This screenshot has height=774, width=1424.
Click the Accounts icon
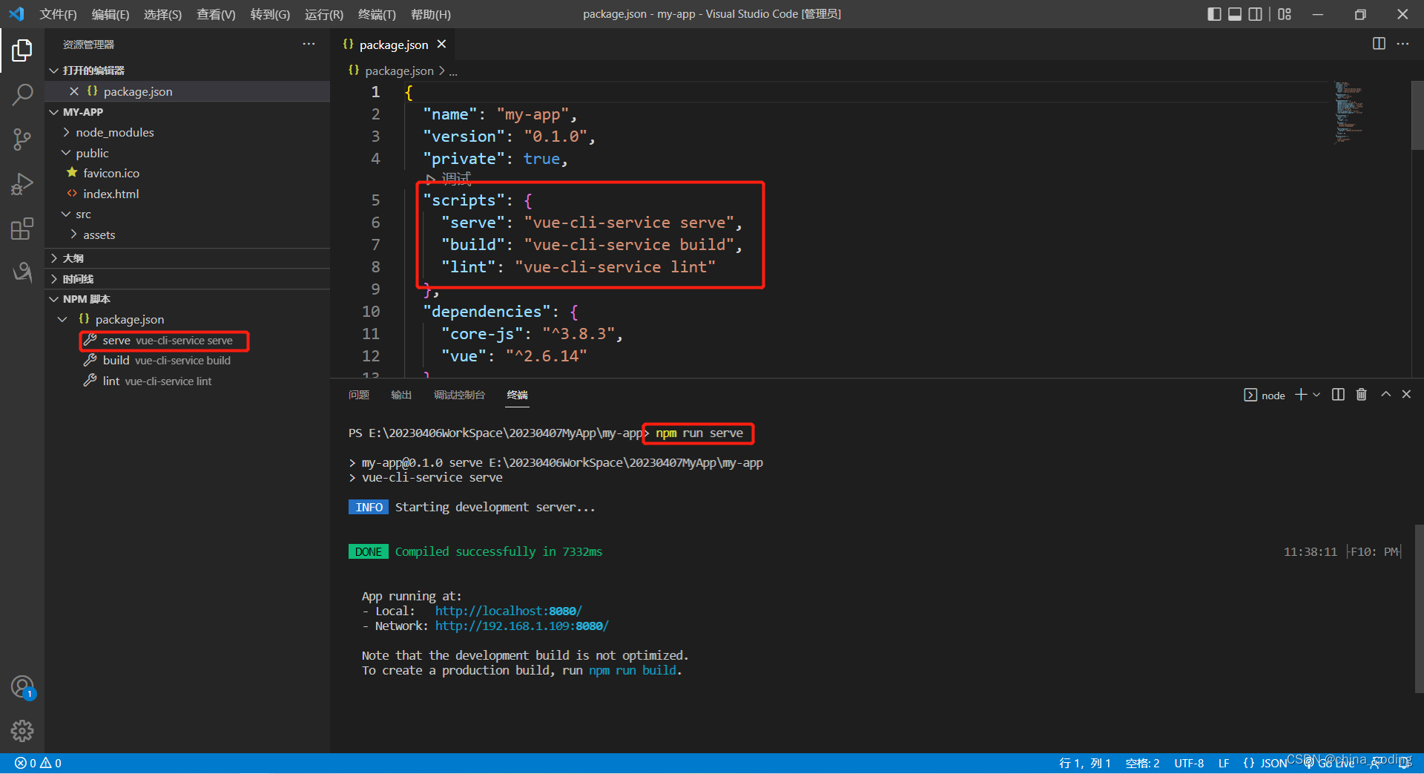22,687
